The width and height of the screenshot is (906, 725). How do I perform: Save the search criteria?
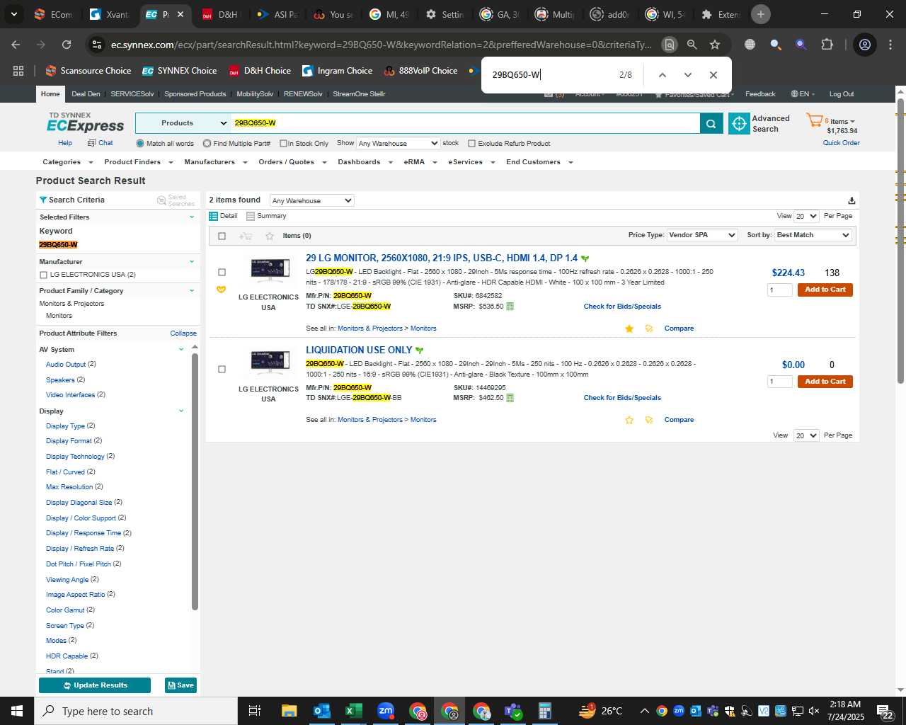coord(180,685)
